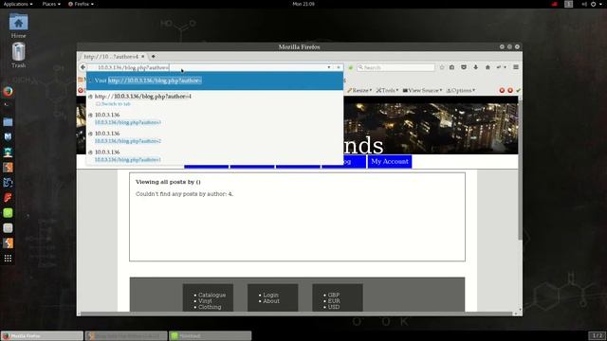
Task: Open the Applications menu in the top bar
Action: click(x=18, y=4)
